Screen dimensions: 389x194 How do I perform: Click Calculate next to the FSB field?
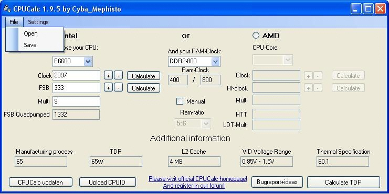143,88
